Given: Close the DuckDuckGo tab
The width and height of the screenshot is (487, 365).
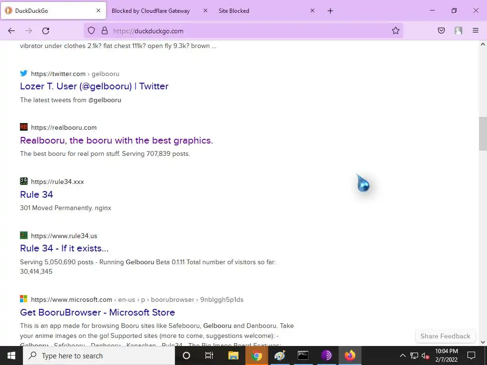Looking at the screenshot, I should 98,10.
